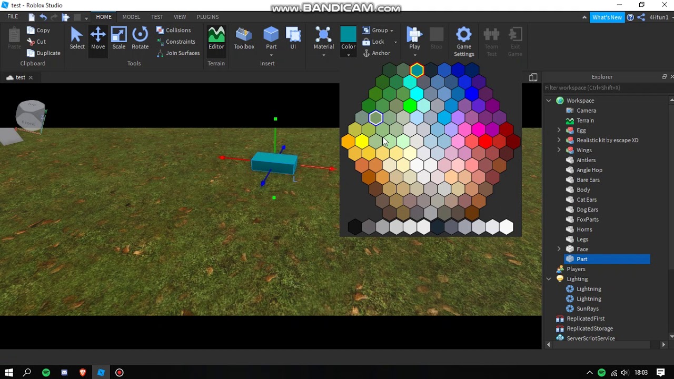Open Spotify from the taskbar
The image size is (674, 379).
point(46,373)
